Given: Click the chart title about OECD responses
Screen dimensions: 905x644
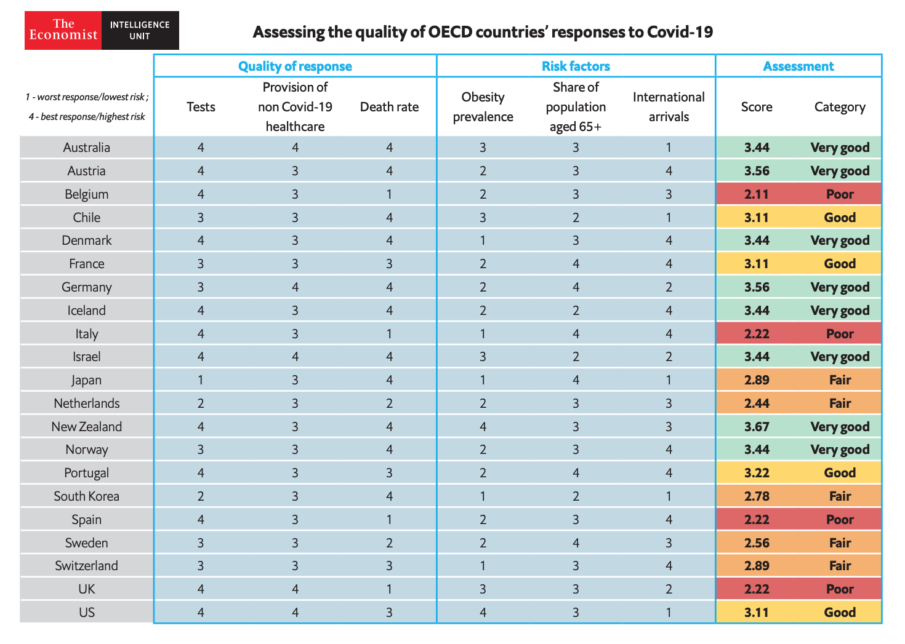Looking at the screenshot, I should [483, 32].
